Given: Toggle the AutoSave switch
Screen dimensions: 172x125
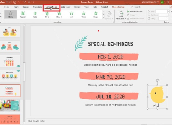Looking at the screenshot, I should click(x=9, y=2).
